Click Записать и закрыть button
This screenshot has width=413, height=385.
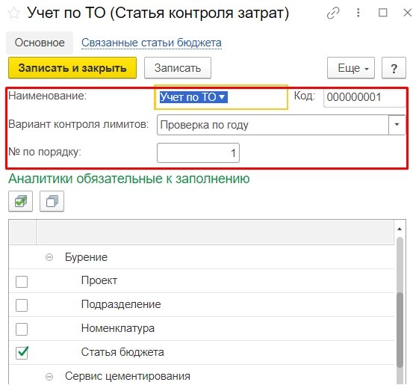(72, 68)
